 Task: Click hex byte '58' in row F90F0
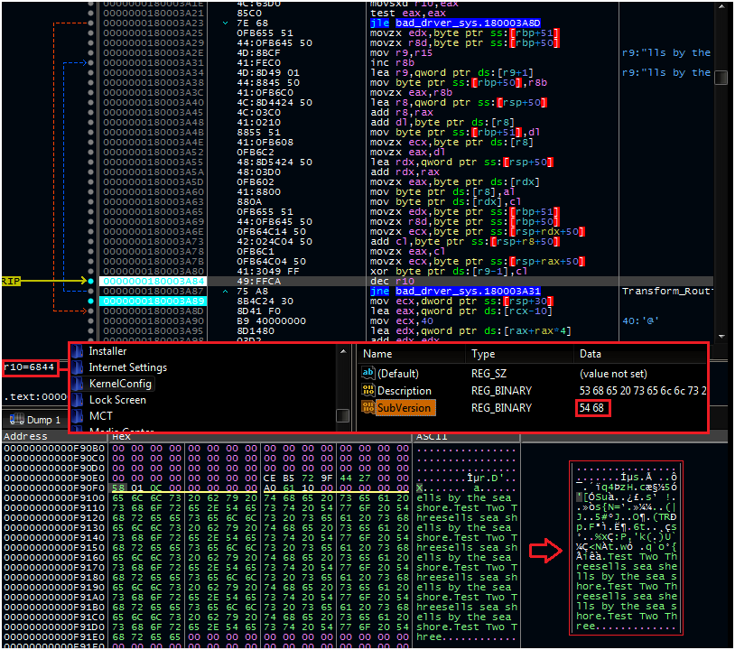tap(118, 487)
